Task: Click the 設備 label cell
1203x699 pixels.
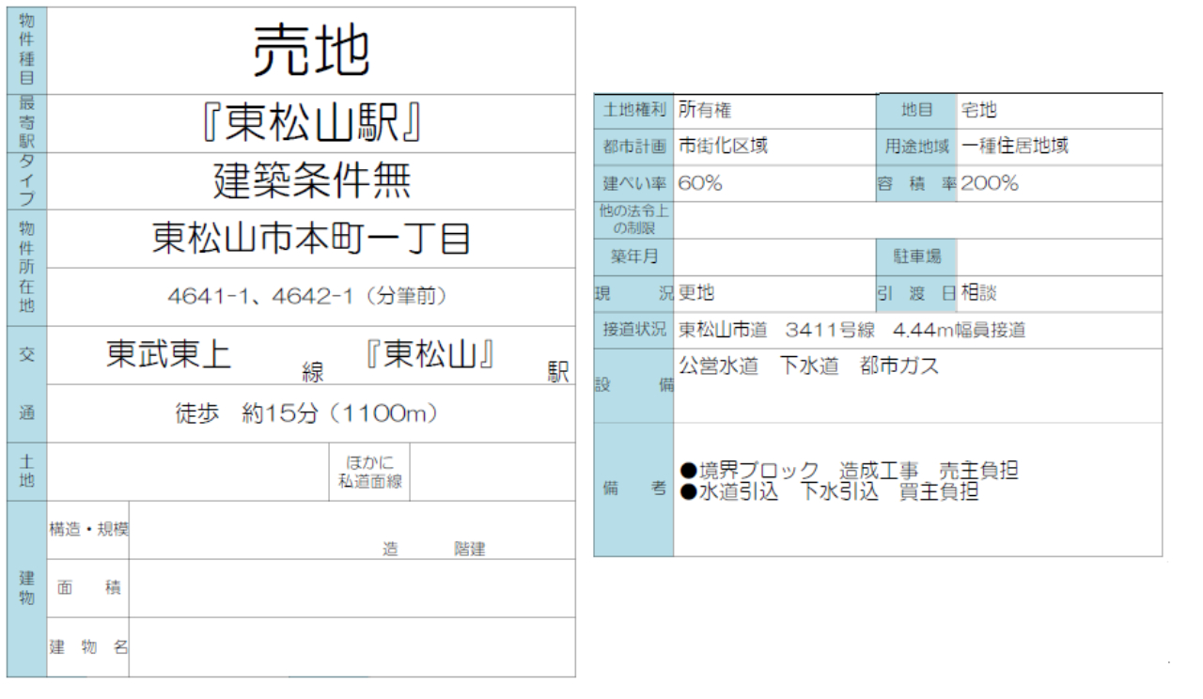Action: point(633,386)
